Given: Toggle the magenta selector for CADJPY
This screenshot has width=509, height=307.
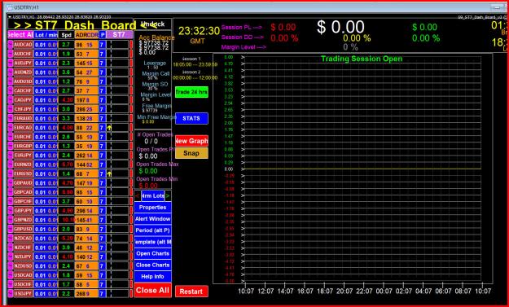Looking at the screenshot, I should coord(10,100).
